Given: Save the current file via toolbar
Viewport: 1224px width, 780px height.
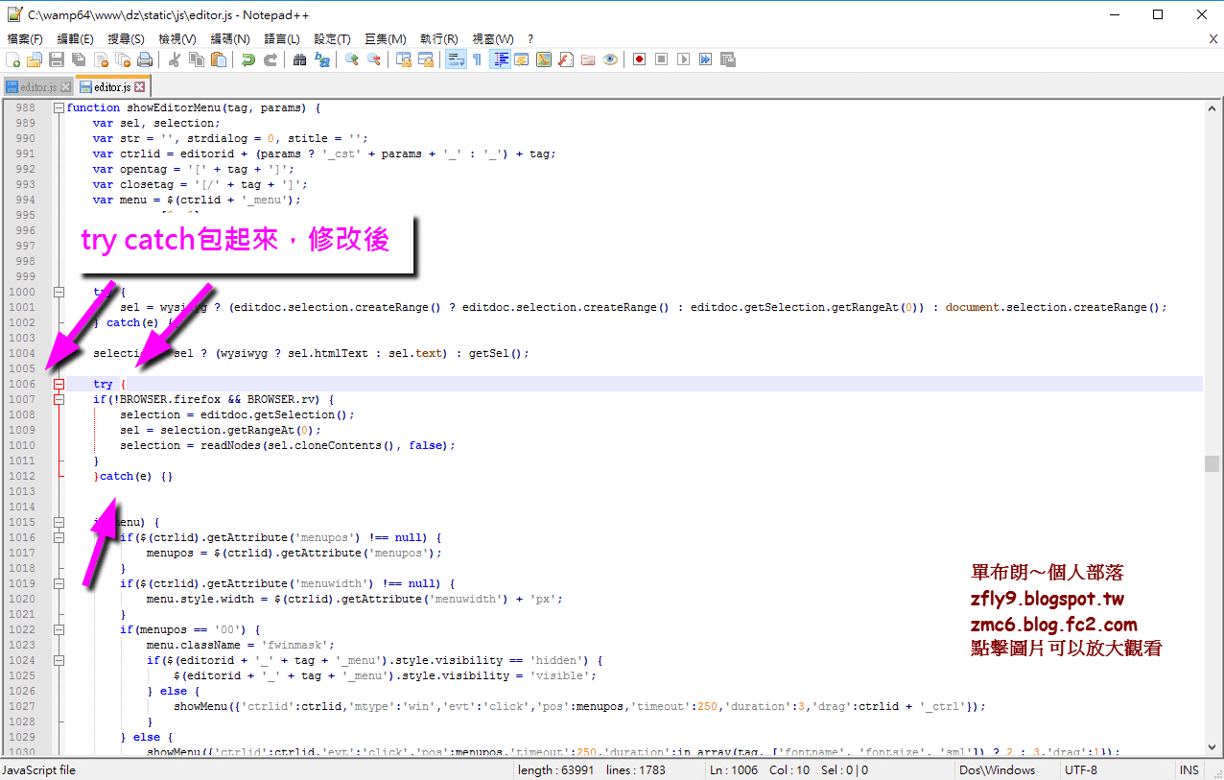Looking at the screenshot, I should pos(57,59).
